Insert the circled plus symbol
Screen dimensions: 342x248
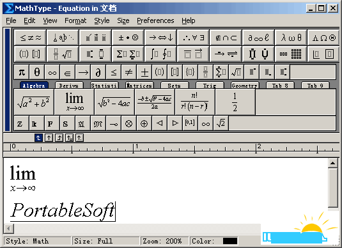[x=144, y=123]
